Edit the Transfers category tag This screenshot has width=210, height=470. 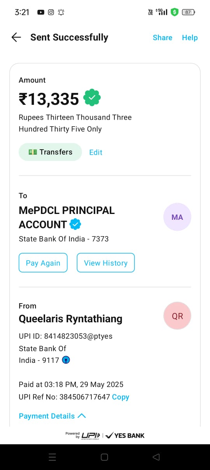pyautogui.click(x=96, y=152)
